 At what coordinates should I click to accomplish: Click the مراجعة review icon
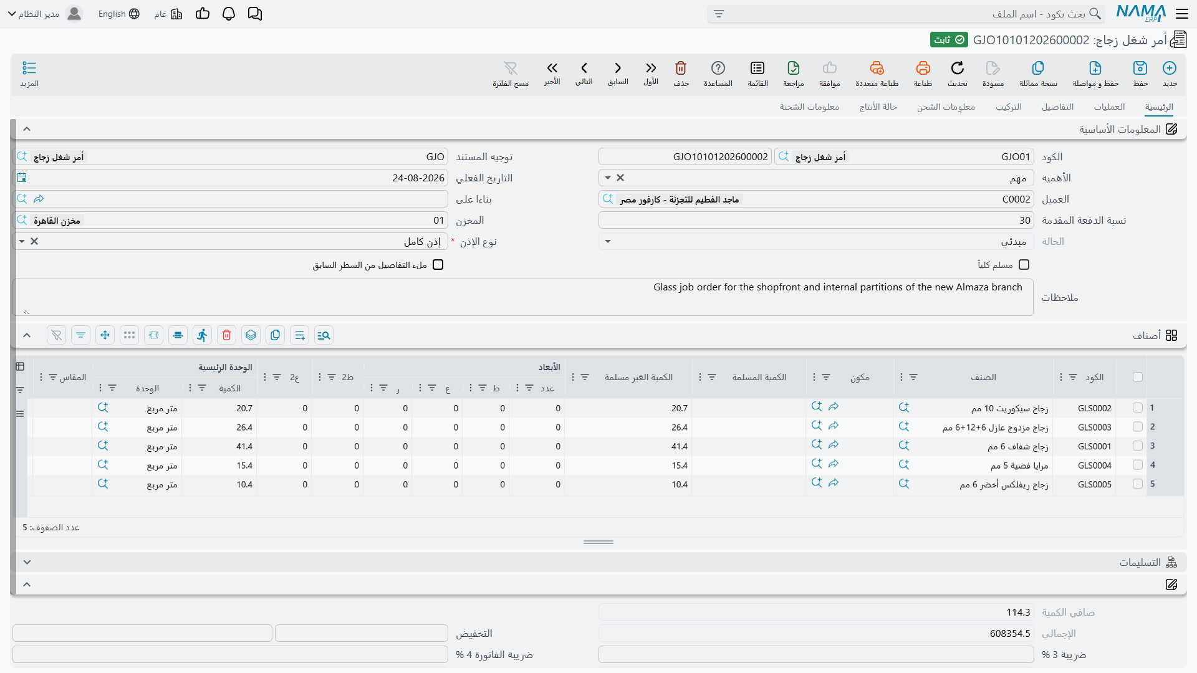pos(794,68)
